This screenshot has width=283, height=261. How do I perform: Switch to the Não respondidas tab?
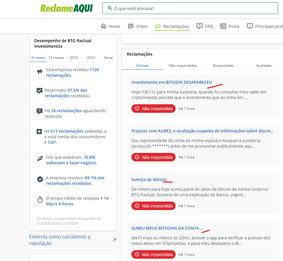coord(183,66)
